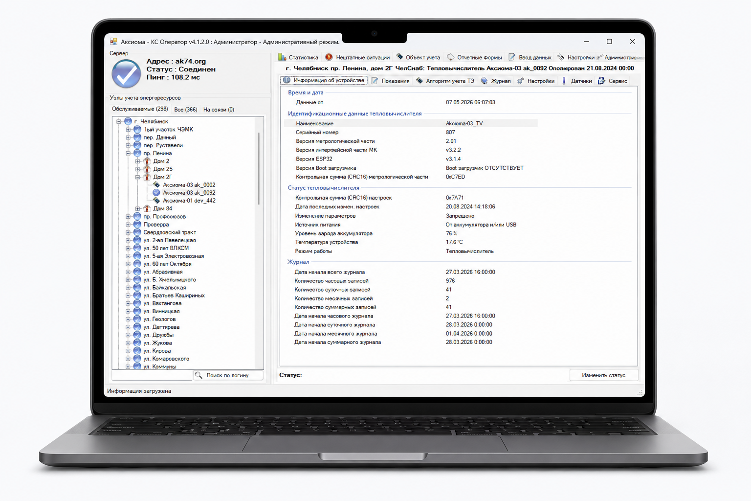Click the Датчики thermometer icon

point(564,81)
